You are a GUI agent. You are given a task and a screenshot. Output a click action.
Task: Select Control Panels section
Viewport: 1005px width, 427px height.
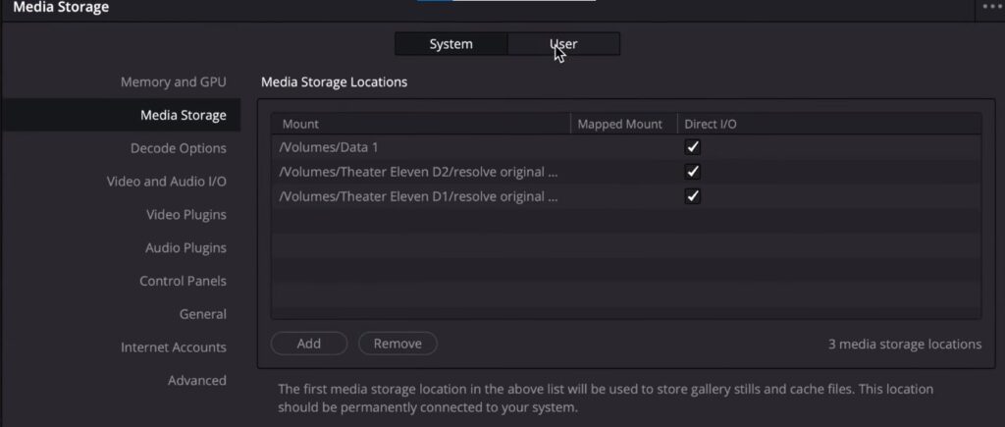[x=183, y=282]
